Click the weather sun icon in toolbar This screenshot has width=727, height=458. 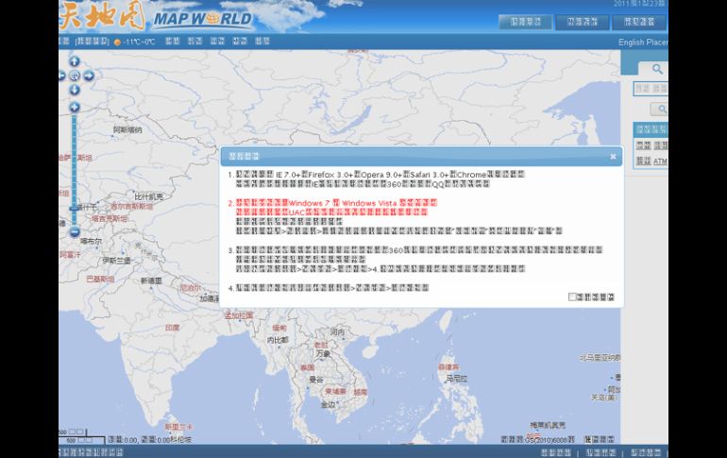[x=117, y=42]
